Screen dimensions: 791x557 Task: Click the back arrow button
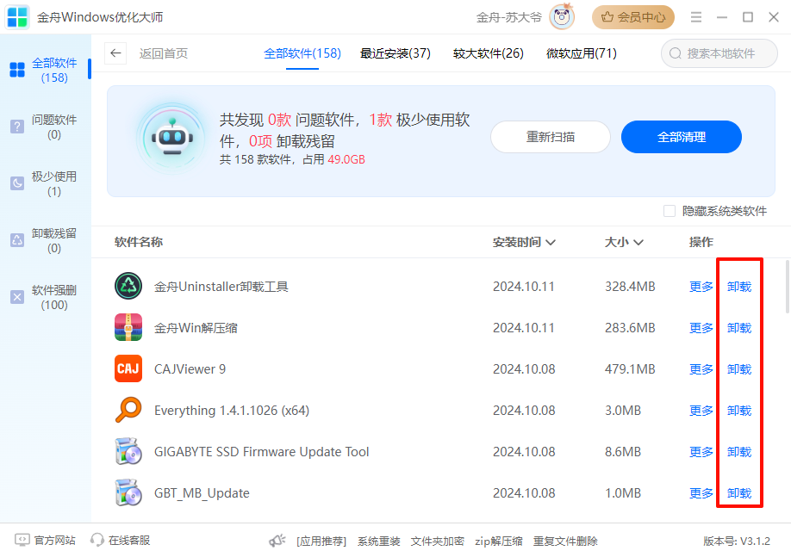click(x=115, y=53)
